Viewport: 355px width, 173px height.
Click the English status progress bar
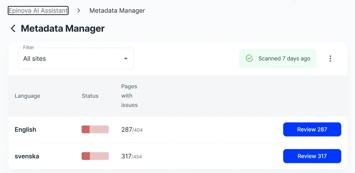[95, 129]
